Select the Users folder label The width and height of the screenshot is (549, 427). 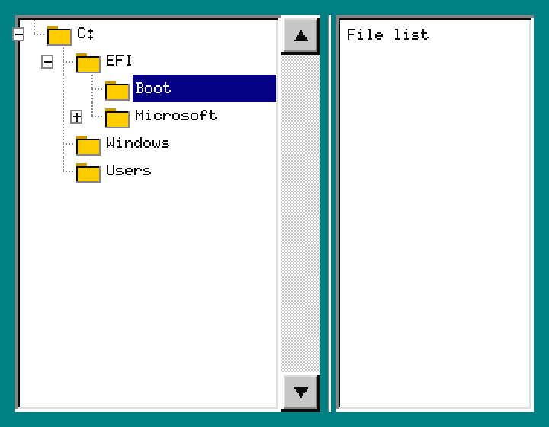[128, 171]
